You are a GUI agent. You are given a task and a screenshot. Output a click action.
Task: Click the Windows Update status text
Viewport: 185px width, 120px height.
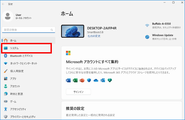click(163, 35)
